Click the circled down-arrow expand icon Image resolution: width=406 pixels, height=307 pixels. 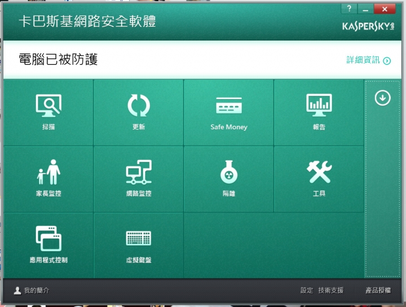pos(382,98)
